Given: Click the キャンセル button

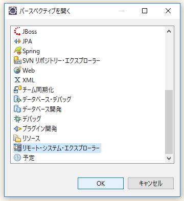Looking at the screenshot, I should coord(151,183).
